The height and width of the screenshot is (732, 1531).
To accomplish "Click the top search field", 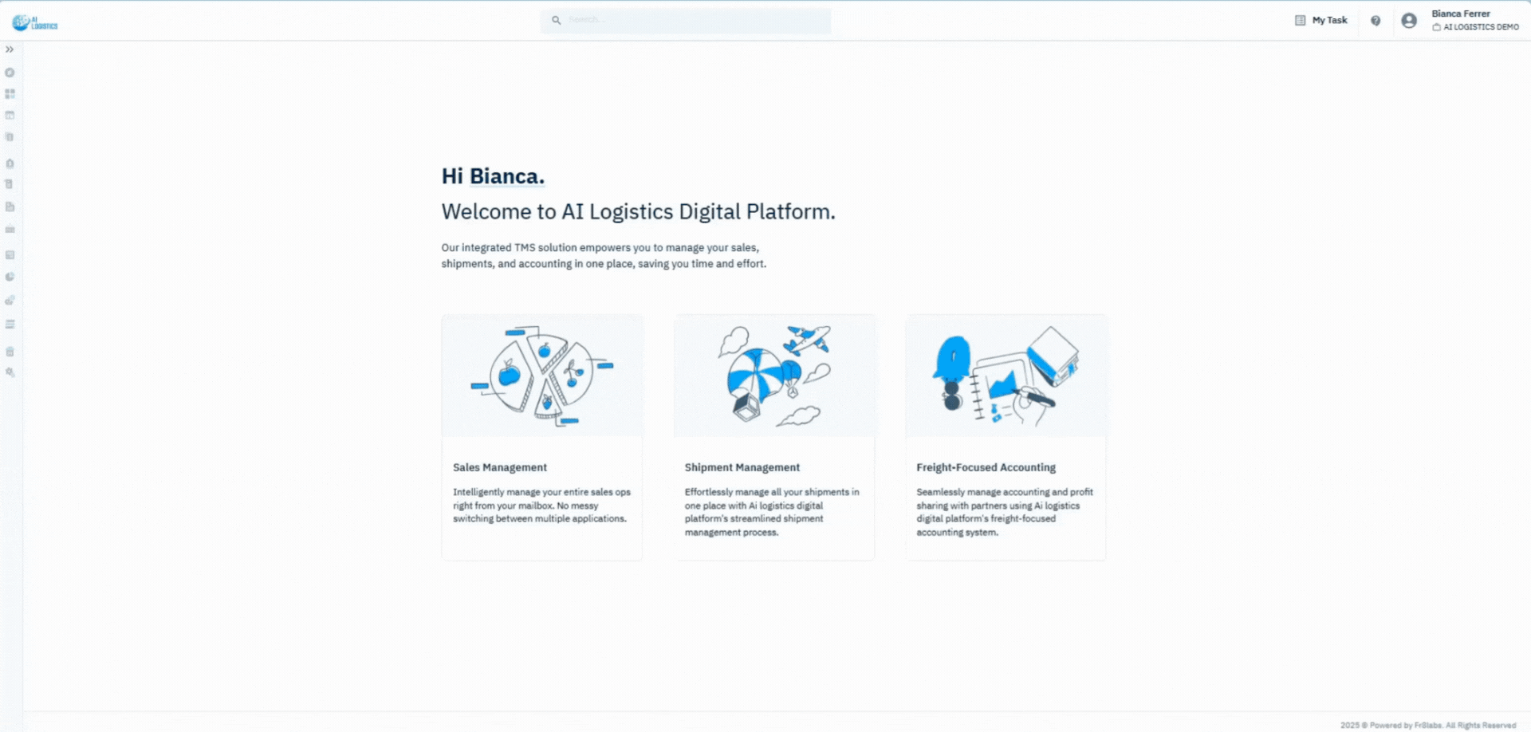I will point(686,20).
